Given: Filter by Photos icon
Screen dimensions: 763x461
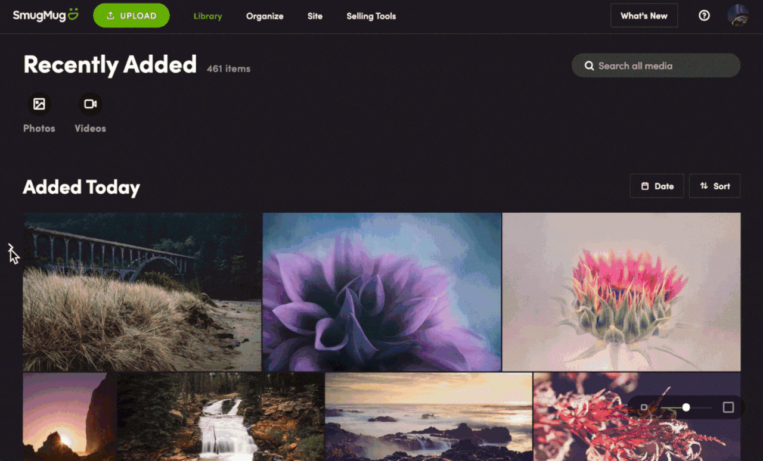Looking at the screenshot, I should (39, 104).
